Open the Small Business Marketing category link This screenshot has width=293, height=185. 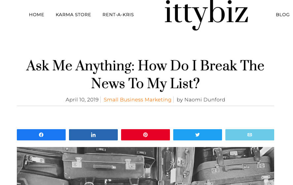pyautogui.click(x=138, y=100)
